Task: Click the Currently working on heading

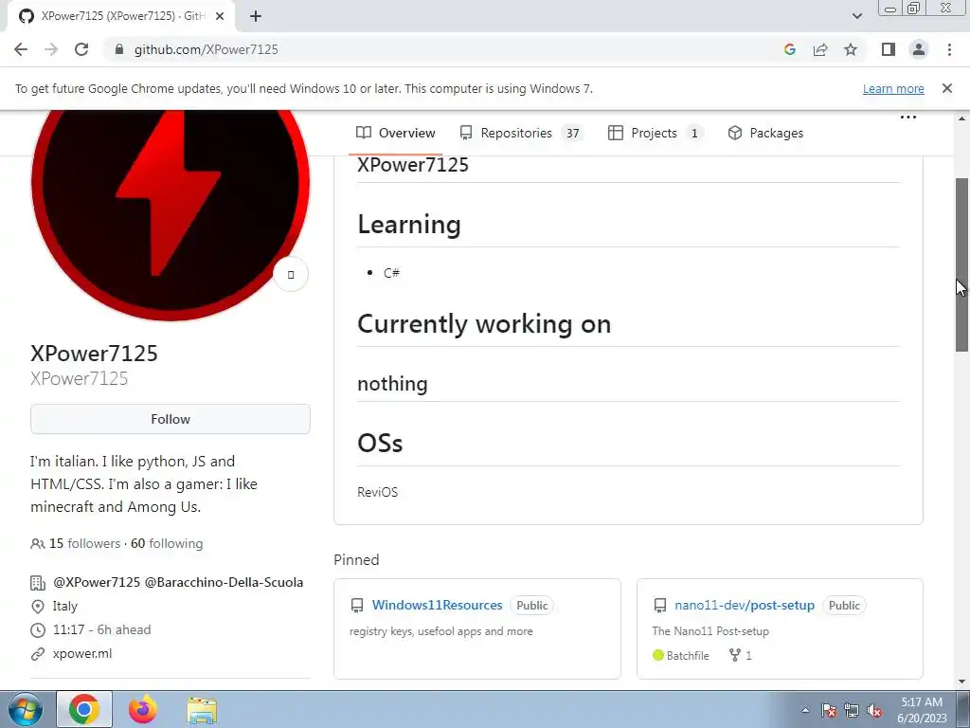Action: pyautogui.click(x=484, y=324)
